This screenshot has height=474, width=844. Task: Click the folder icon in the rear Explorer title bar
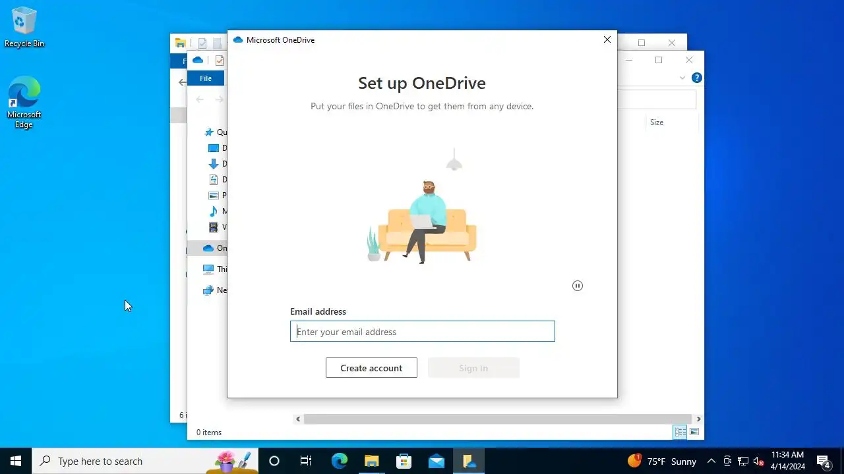pos(180,43)
